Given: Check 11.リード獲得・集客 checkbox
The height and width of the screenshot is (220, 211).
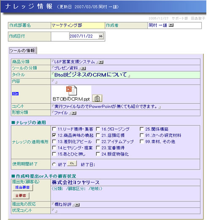Looking at the screenshot, I should tap(54, 129).
